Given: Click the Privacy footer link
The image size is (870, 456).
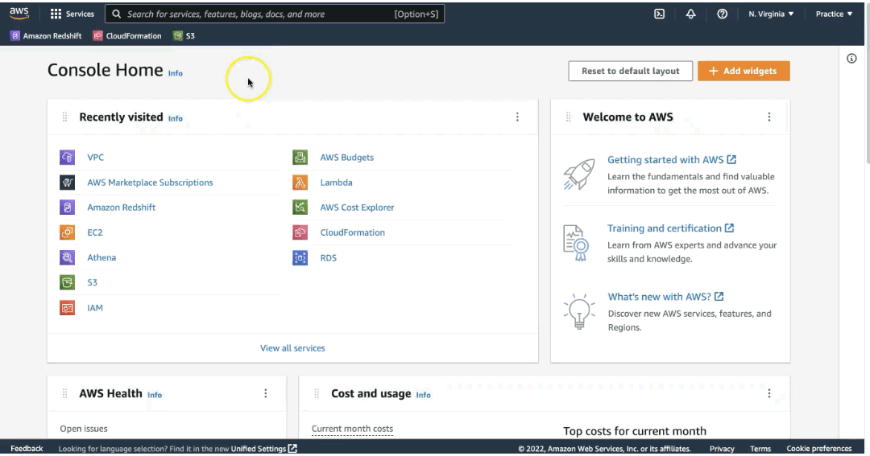Looking at the screenshot, I should coord(722,448).
